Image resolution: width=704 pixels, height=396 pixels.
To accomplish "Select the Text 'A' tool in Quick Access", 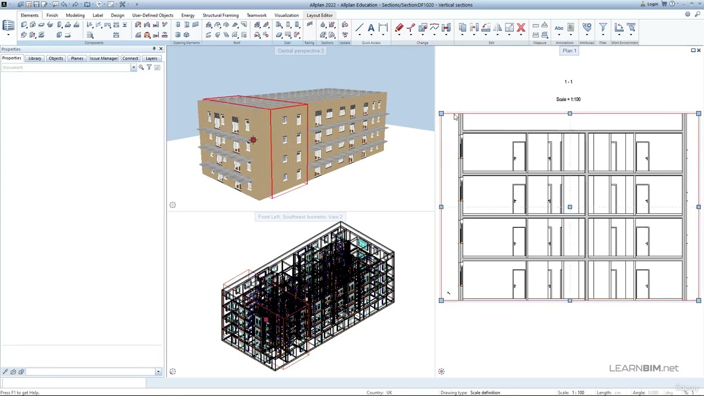I will pos(371,28).
